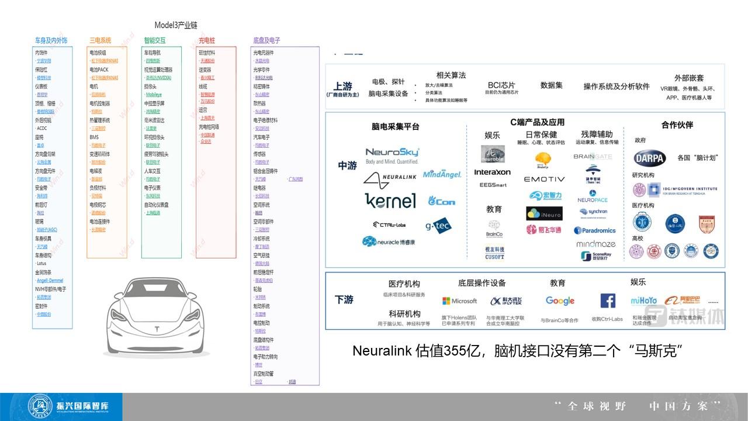This screenshot has width=748, height=421.
Task: Click the BCI芯片 label
Action: click(501, 85)
